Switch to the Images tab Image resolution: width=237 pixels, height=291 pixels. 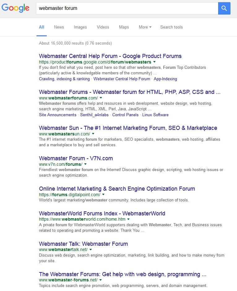[80, 27]
